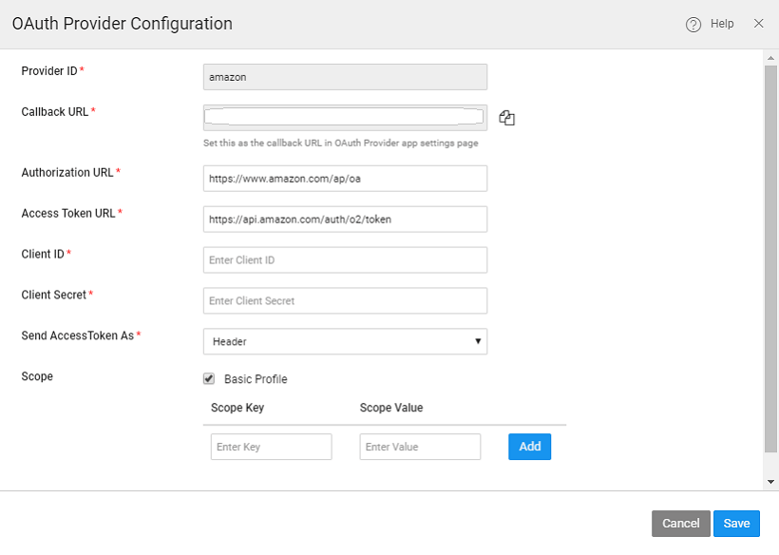Click the Provider ID field with amazon
The height and width of the screenshot is (555, 779).
pos(345,77)
